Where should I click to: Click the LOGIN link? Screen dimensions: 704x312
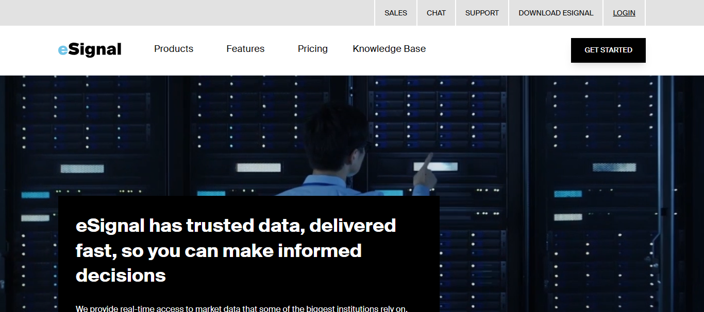pyautogui.click(x=624, y=13)
